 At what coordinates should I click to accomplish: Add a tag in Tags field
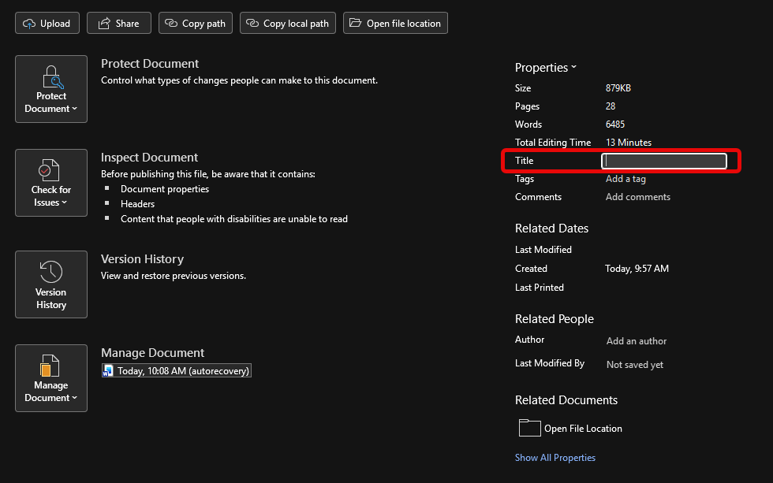tap(625, 179)
